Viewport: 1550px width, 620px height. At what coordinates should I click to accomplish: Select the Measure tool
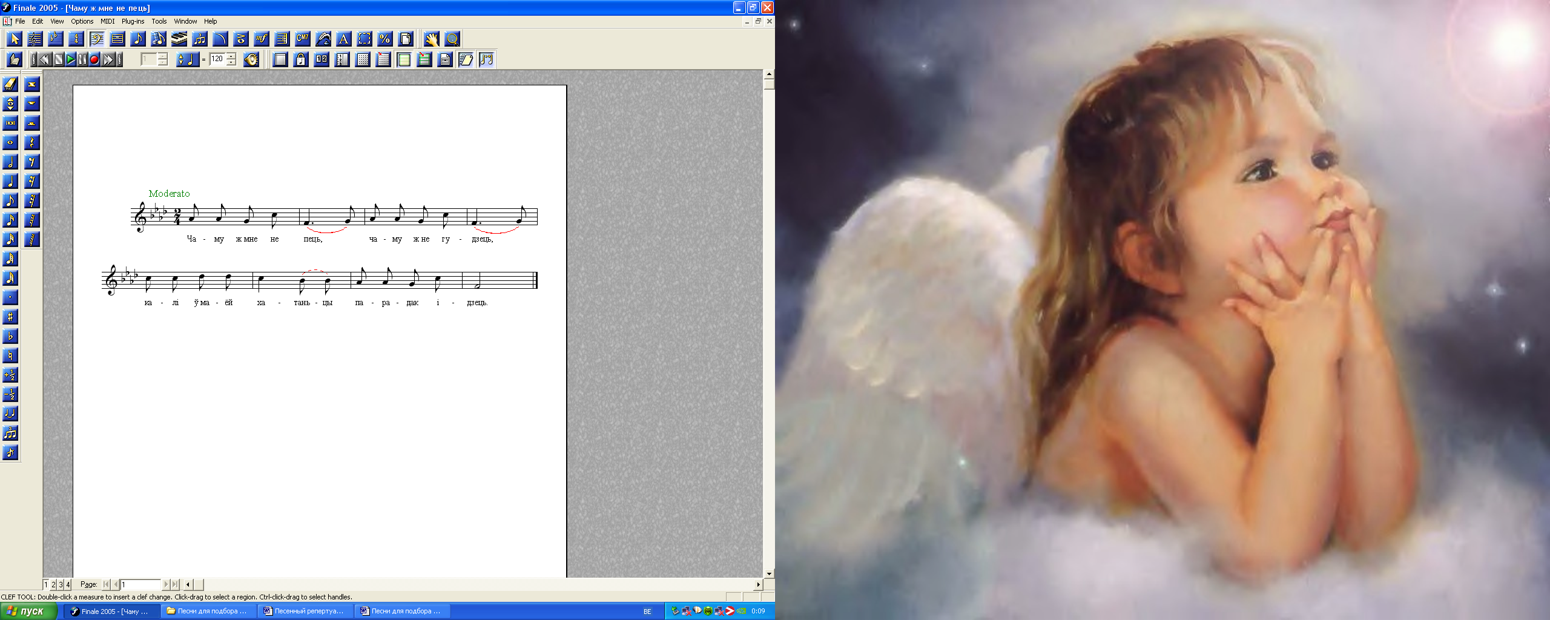117,39
